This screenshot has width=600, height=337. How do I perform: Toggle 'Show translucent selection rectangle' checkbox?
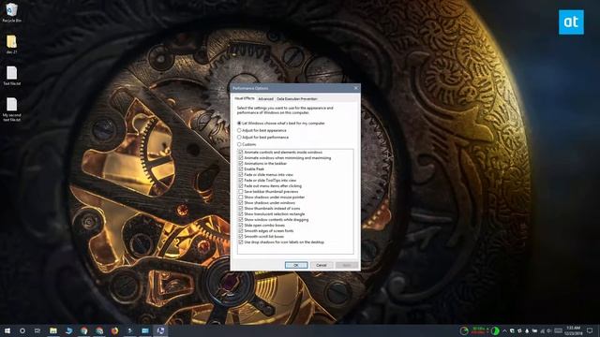[241, 214]
